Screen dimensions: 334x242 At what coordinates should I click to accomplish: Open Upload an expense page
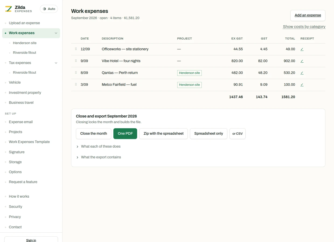(x=24, y=23)
